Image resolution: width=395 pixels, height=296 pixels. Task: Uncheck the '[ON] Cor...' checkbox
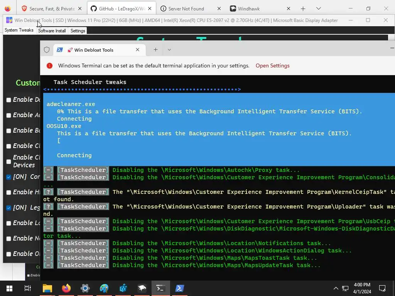point(8,177)
